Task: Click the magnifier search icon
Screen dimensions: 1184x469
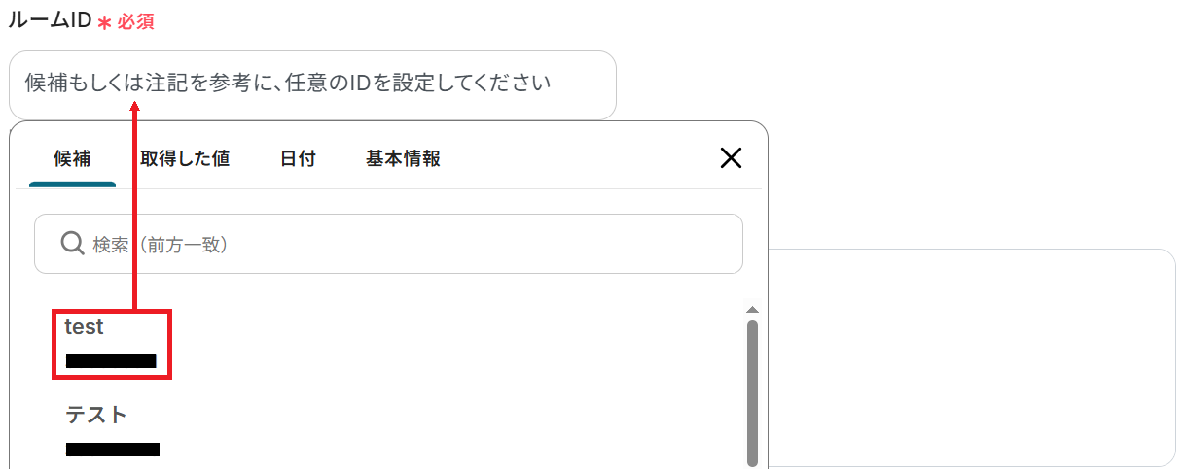Action: pos(72,243)
